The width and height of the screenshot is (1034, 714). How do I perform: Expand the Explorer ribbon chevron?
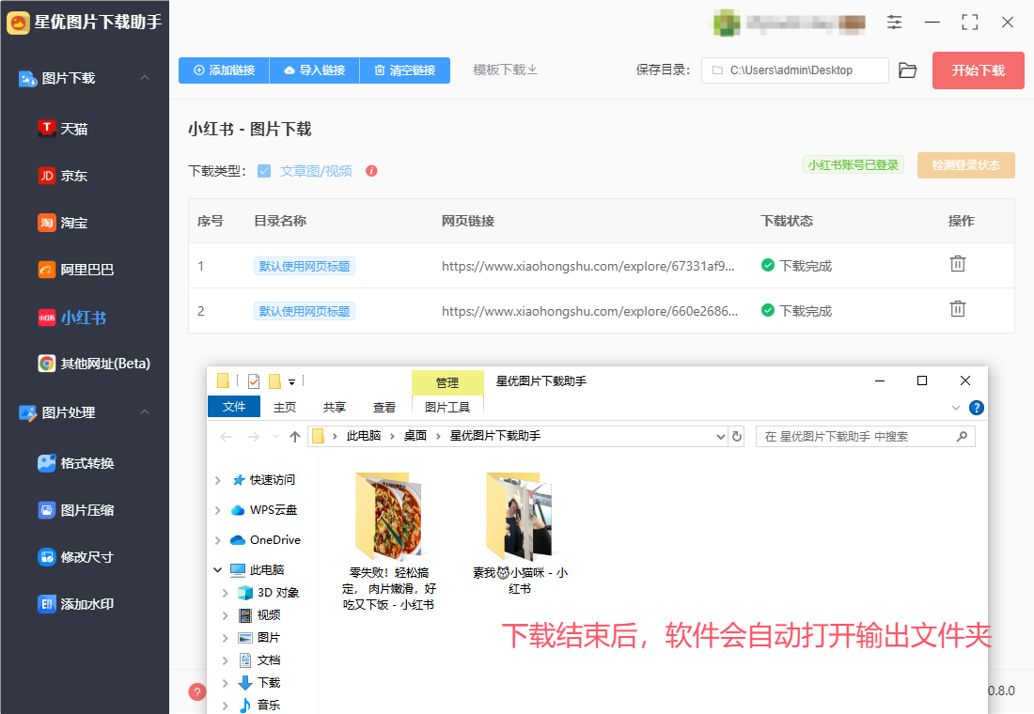click(956, 408)
